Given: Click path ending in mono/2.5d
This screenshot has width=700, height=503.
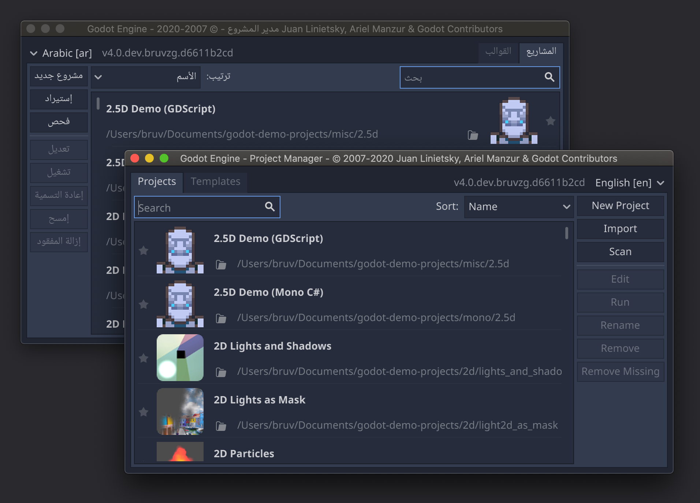Looking at the screenshot, I should pos(376,318).
